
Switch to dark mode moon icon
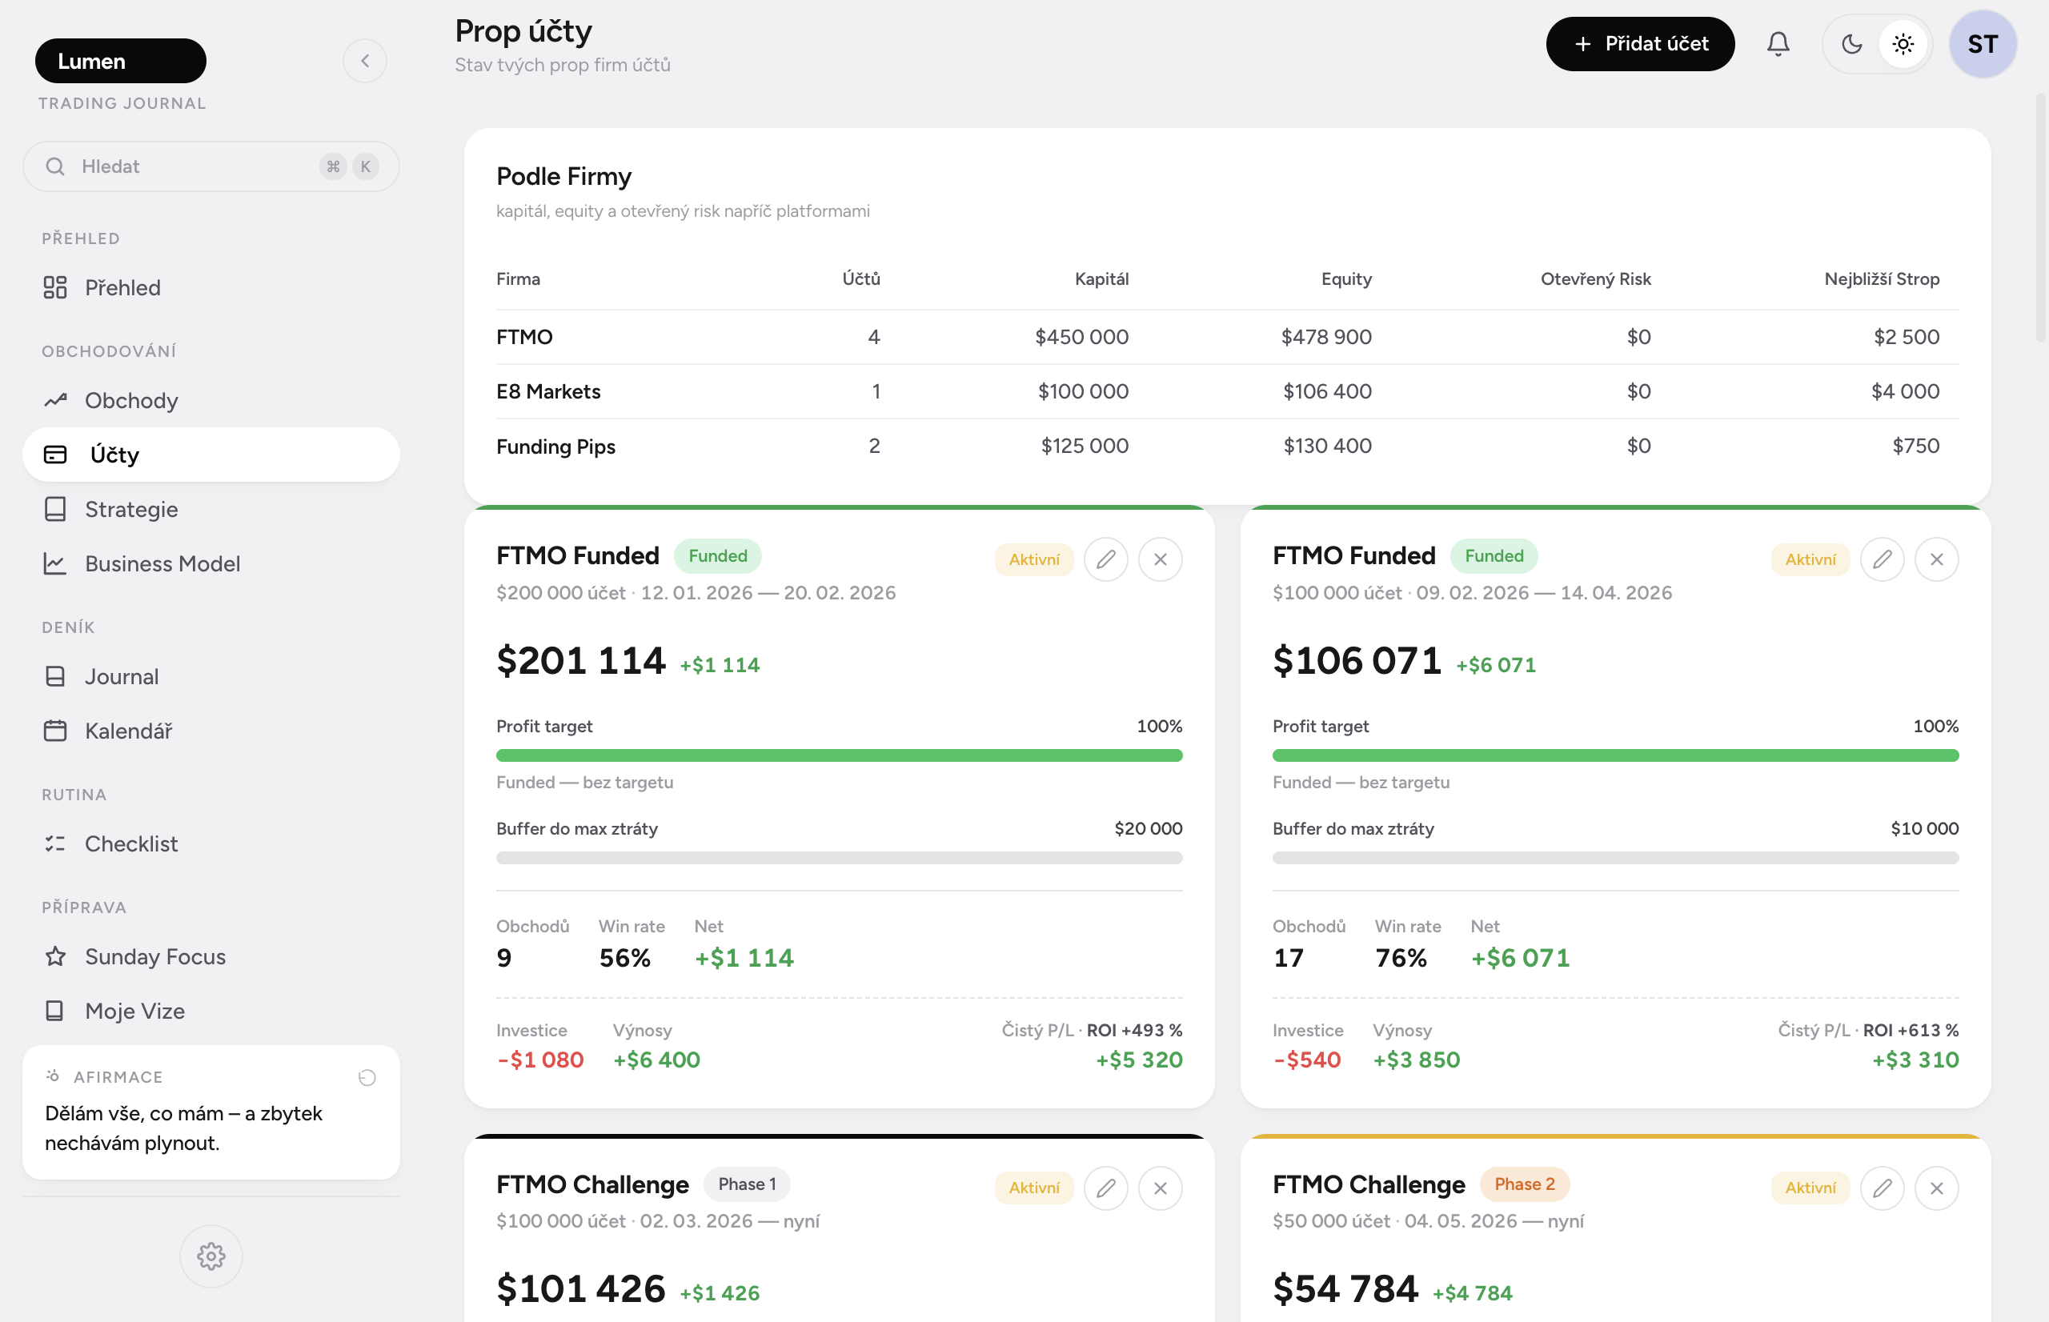pos(1851,44)
